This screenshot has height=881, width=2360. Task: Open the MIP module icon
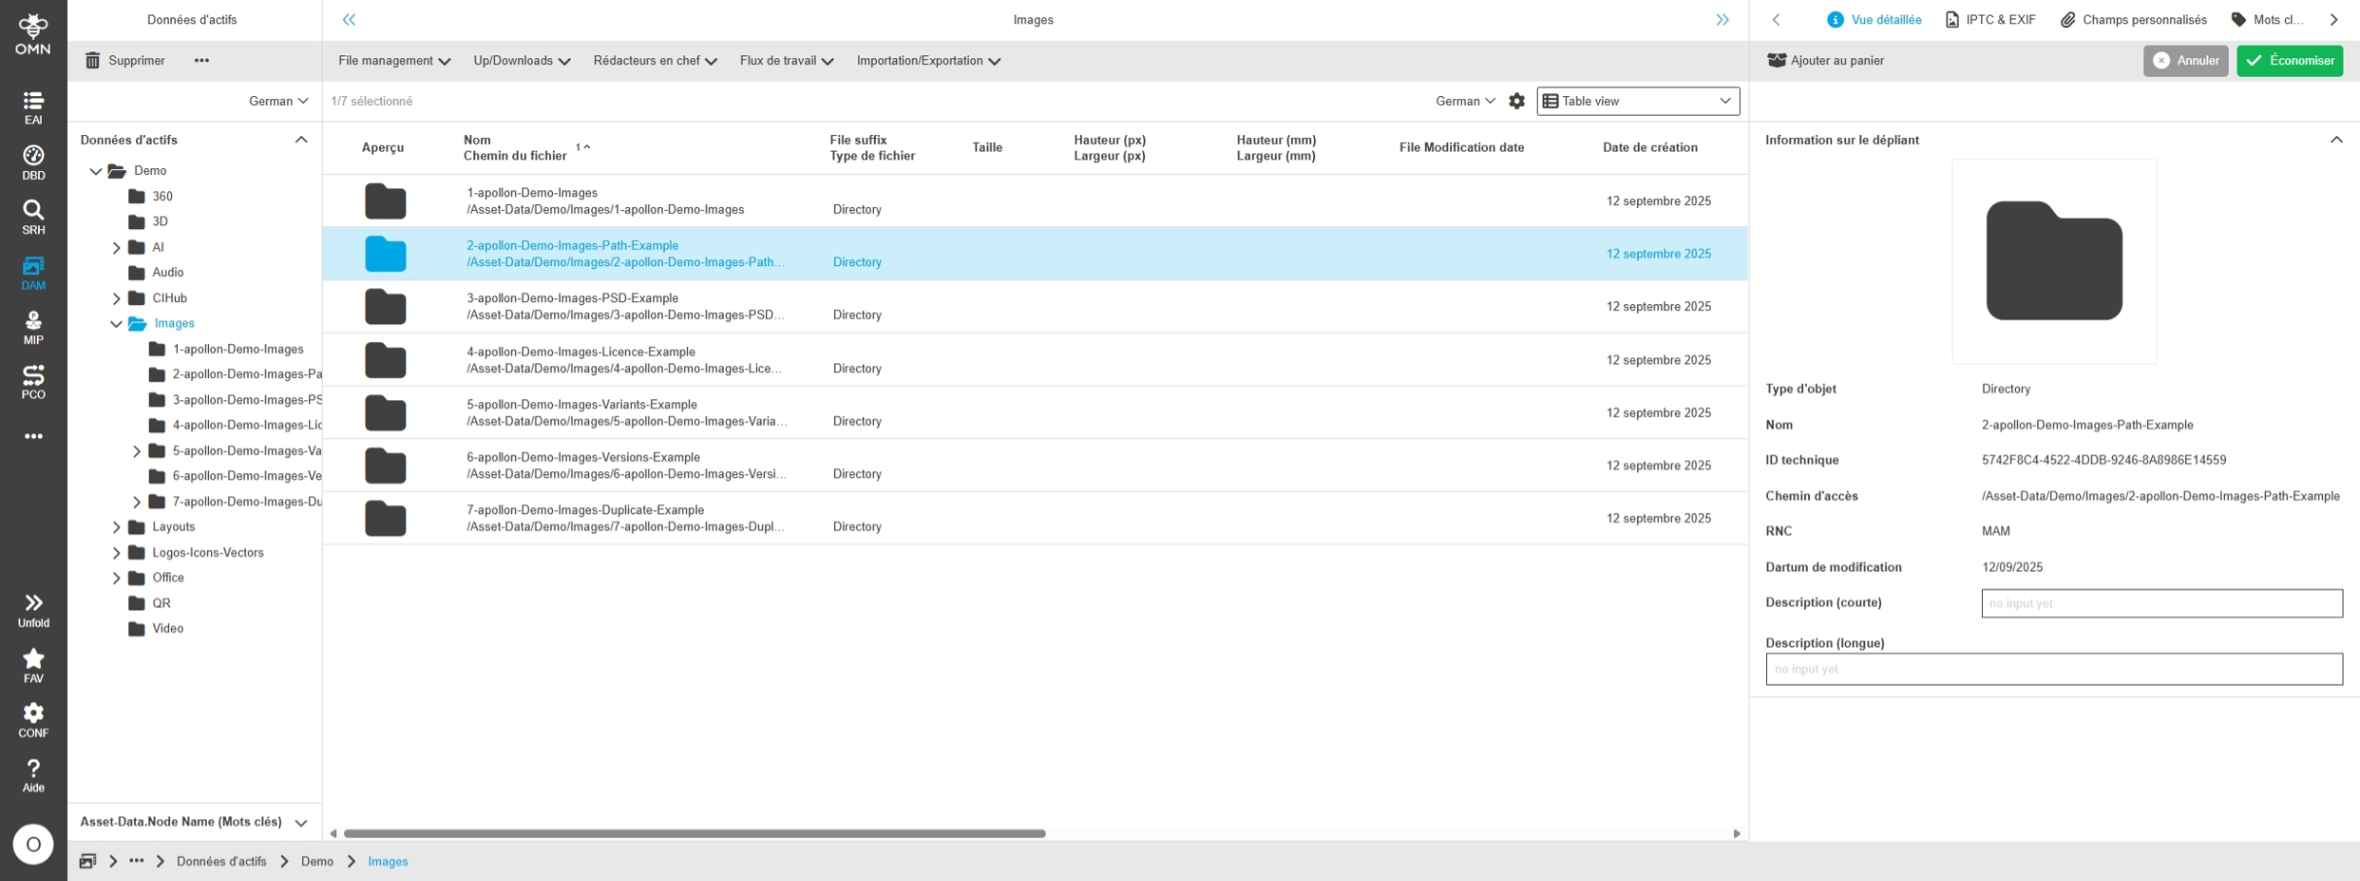[x=33, y=326]
